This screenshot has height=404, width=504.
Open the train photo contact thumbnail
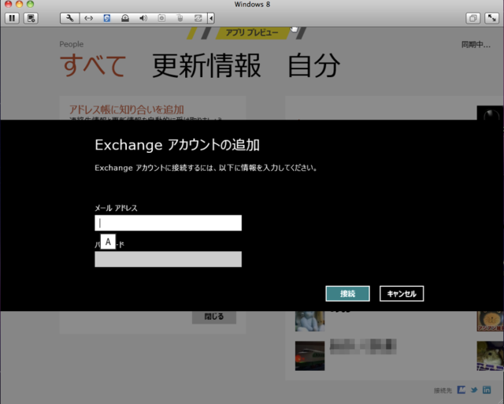click(x=309, y=356)
